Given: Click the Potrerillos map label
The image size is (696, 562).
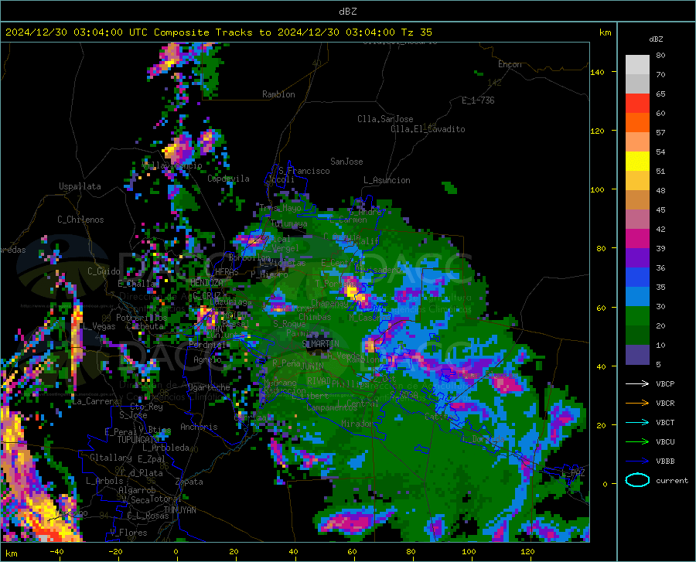Looking at the screenshot, I should (x=142, y=318).
